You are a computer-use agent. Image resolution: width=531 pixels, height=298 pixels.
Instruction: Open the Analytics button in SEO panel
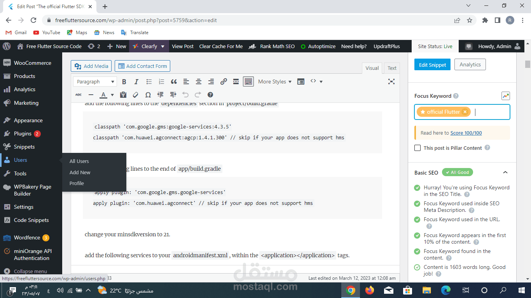click(470, 65)
